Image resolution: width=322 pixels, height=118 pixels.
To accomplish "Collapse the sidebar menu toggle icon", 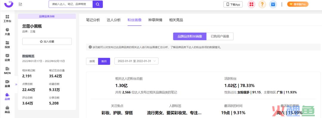I will 20,4.
